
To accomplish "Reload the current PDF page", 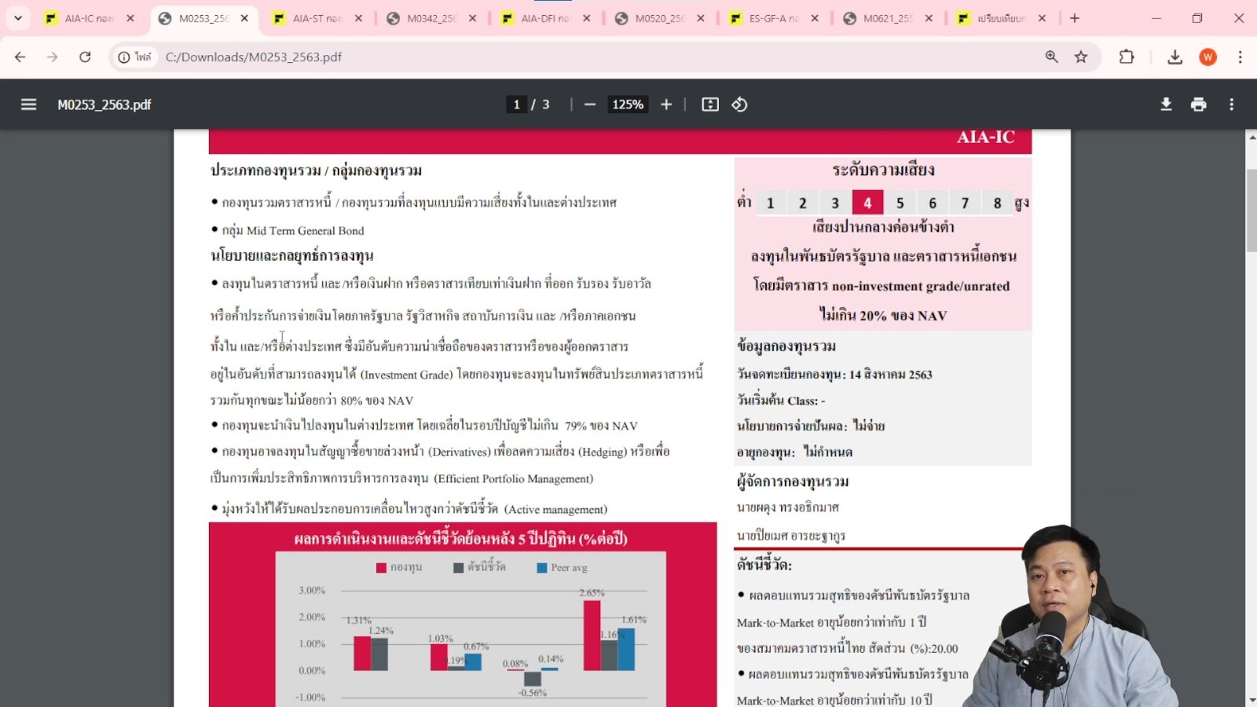I will click(85, 57).
